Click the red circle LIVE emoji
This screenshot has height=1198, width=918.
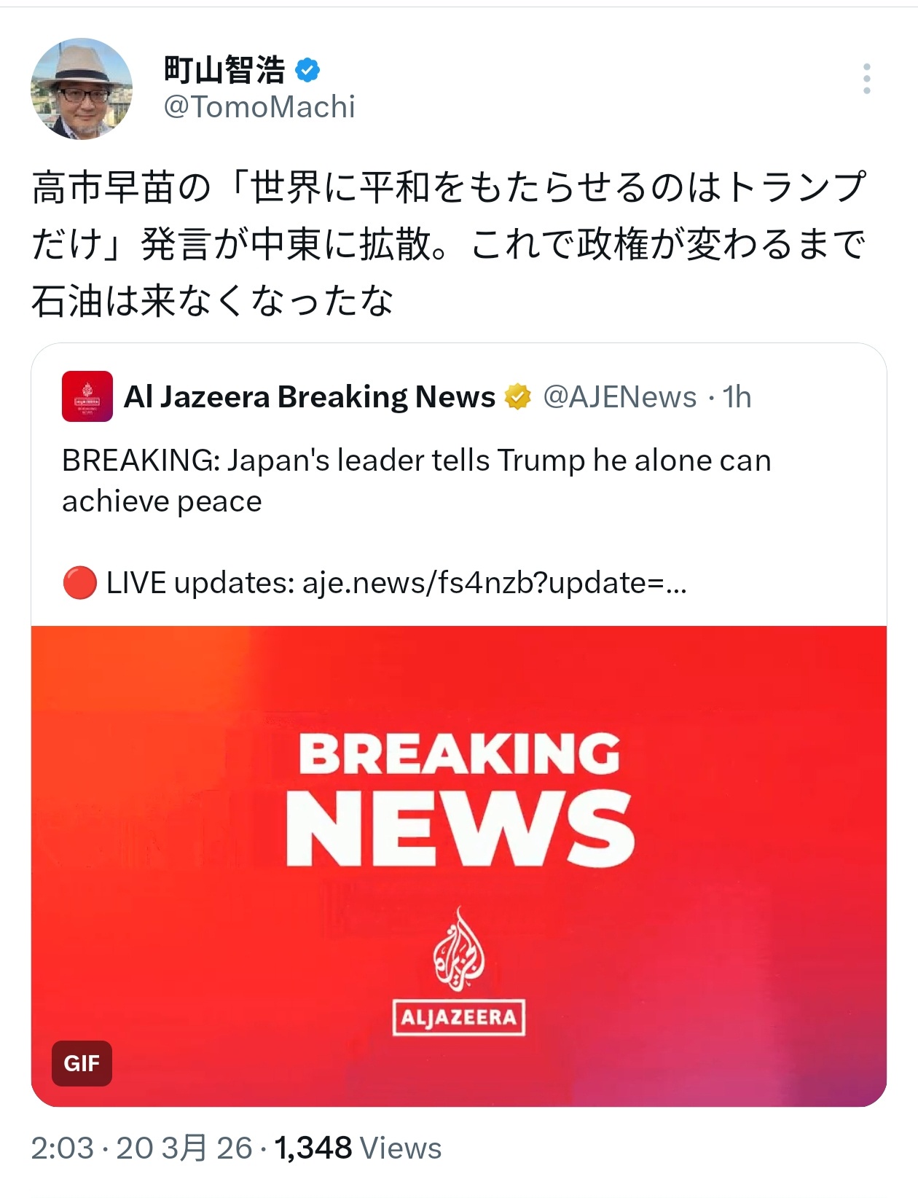coord(80,583)
